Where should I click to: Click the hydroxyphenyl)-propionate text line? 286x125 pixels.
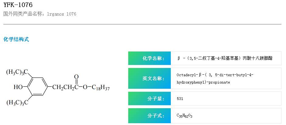[x=203, y=82]
